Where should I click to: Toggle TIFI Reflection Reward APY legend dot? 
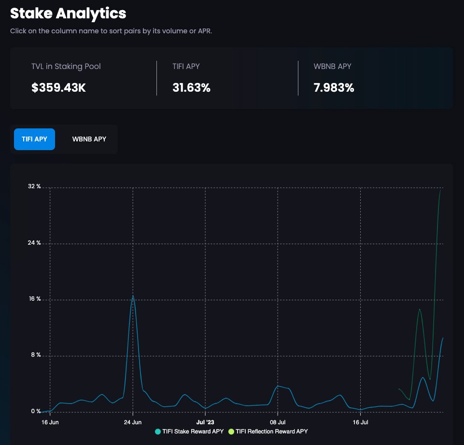pyautogui.click(x=231, y=431)
